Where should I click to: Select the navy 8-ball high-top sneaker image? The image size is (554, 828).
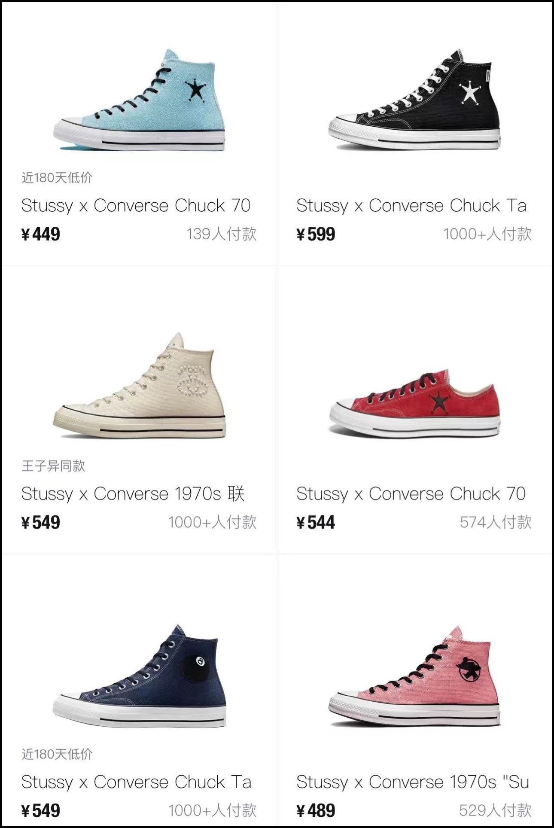click(139, 676)
